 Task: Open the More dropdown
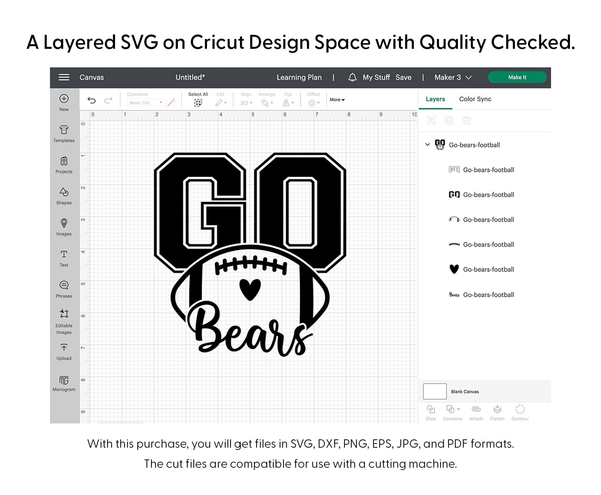pos(337,100)
